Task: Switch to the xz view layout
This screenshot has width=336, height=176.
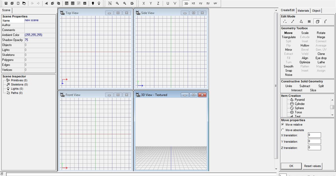Action: [193, 3]
